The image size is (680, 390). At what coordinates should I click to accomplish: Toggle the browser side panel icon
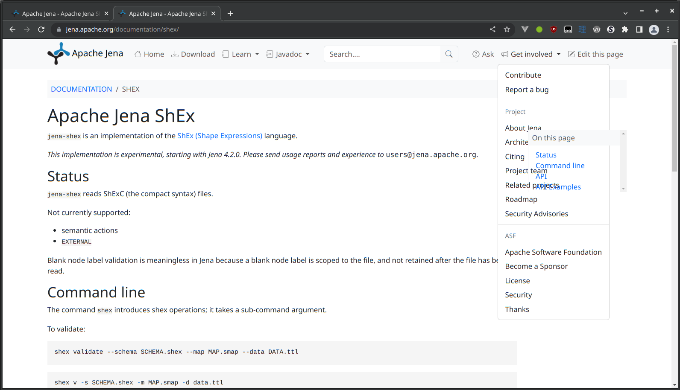click(x=639, y=29)
